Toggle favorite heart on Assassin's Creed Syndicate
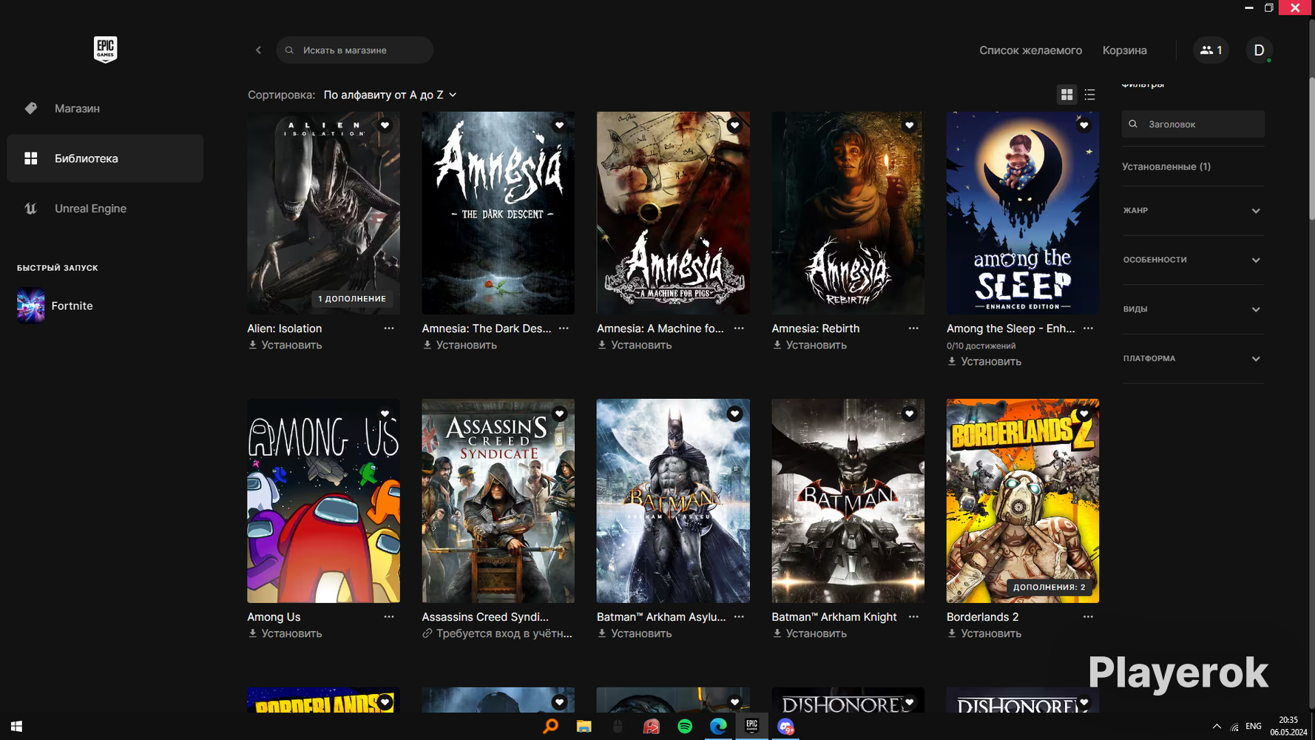The width and height of the screenshot is (1315, 740). pyautogui.click(x=559, y=414)
